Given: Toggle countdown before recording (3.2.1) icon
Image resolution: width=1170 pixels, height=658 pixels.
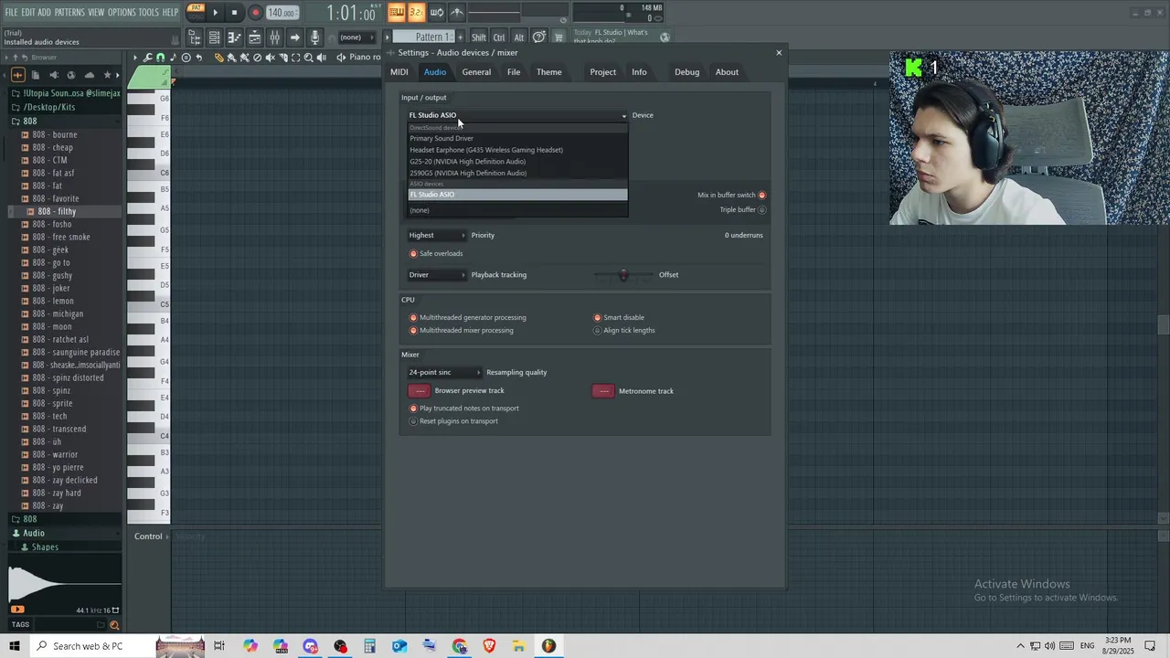Looking at the screenshot, I should click(416, 12).
